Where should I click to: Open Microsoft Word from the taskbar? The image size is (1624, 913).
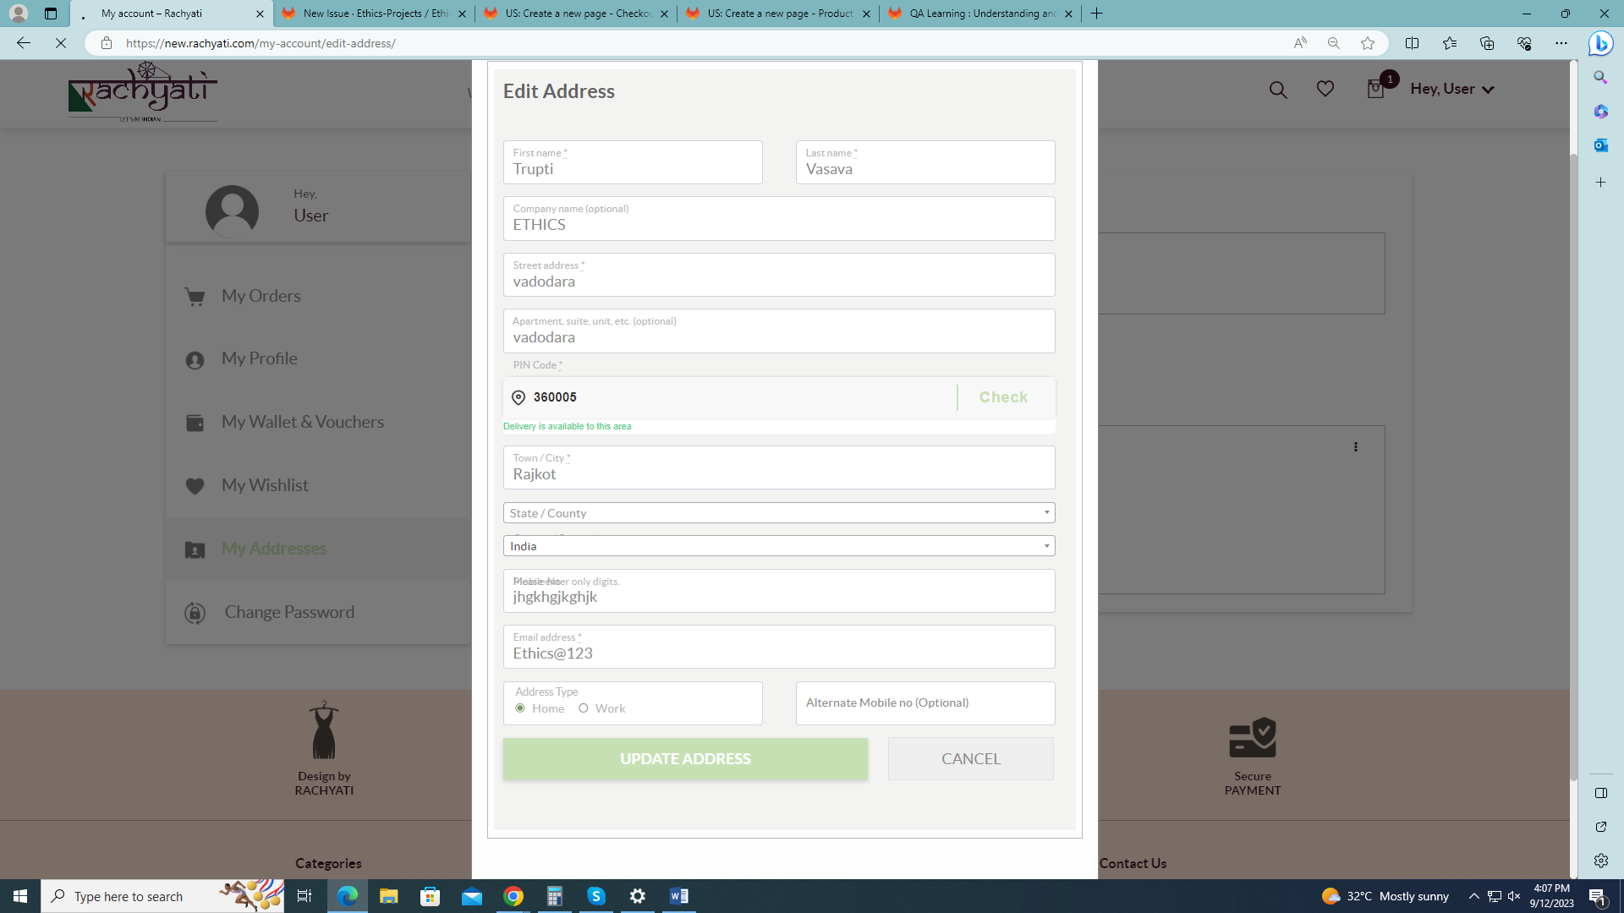coord(678,896)
